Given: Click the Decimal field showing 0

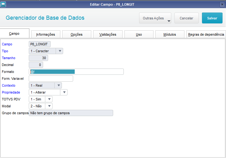Looking at the screenshot, I should [x=36, y=65].
